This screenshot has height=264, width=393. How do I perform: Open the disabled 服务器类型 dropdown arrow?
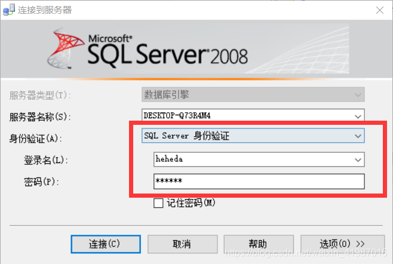pos(358,95)
